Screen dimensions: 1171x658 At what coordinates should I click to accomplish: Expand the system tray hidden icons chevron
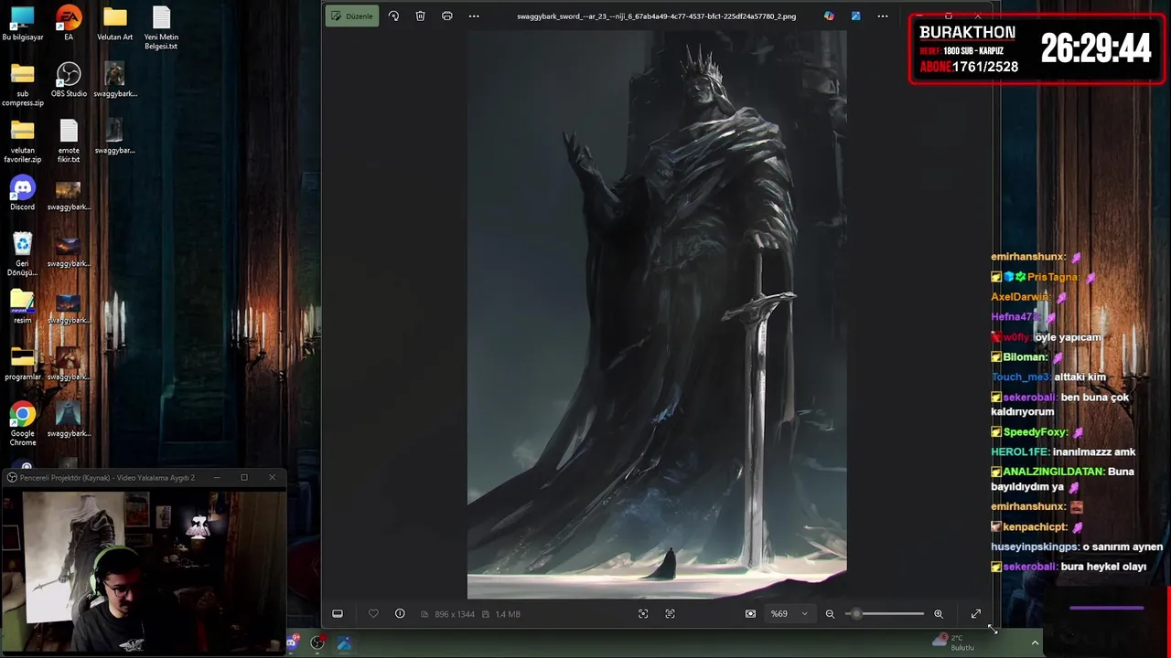[1035, 642]
